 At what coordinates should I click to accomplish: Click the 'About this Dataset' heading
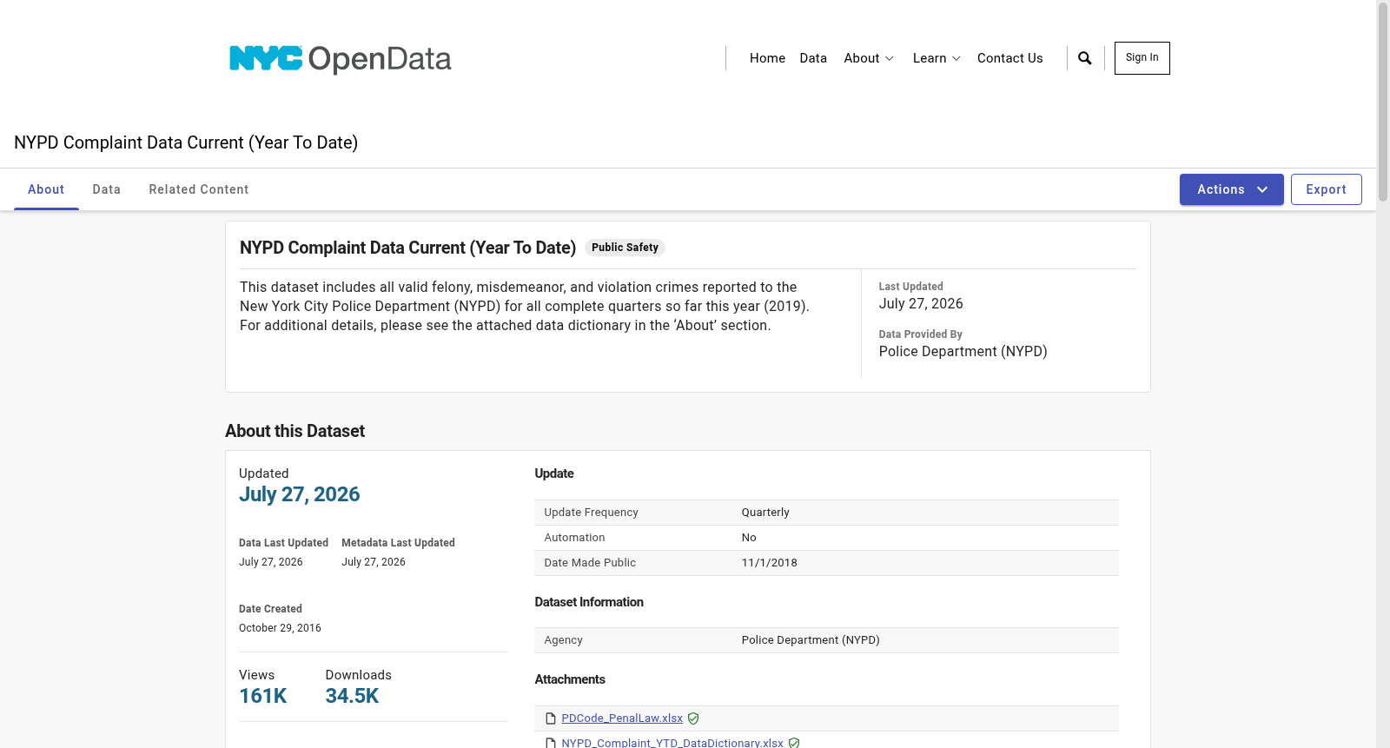(x=295, y=431)
